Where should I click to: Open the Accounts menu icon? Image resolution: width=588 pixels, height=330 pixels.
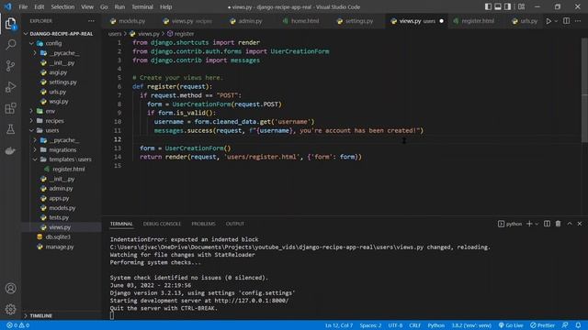tap(10, 289)
